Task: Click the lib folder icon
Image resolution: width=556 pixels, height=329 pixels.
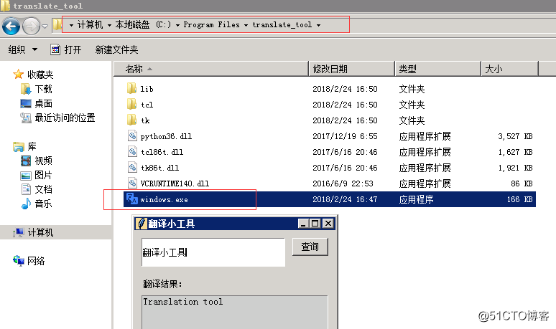Action: [131, 88]
